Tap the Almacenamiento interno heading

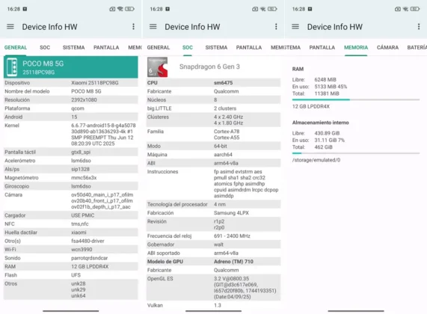click(321, 123)
